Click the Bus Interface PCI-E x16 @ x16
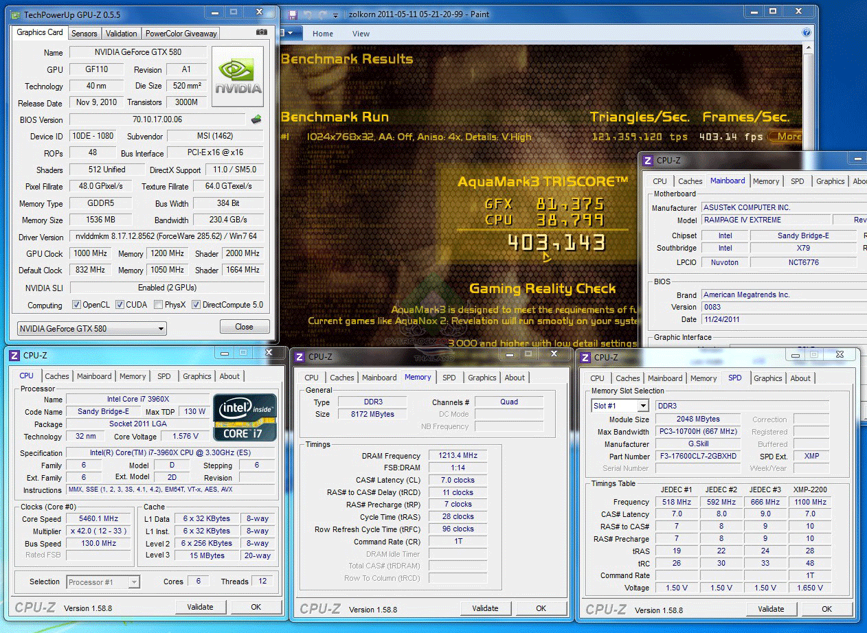867x633 pixels. pos(216,153)
